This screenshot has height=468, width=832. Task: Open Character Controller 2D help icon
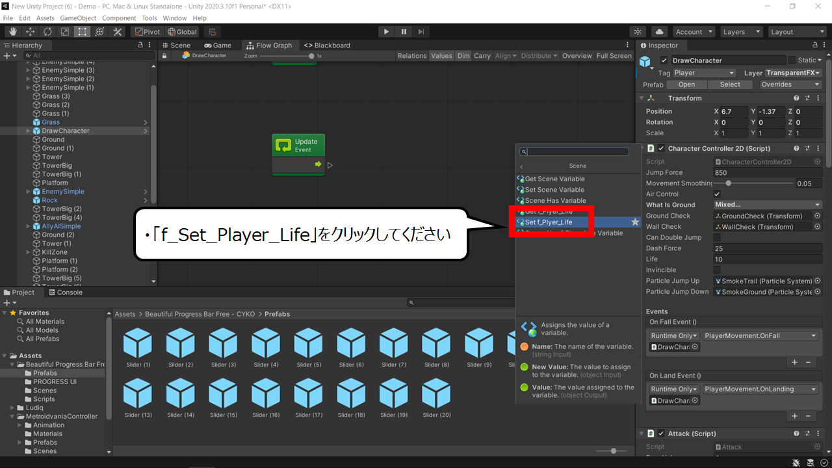[796, 148]
